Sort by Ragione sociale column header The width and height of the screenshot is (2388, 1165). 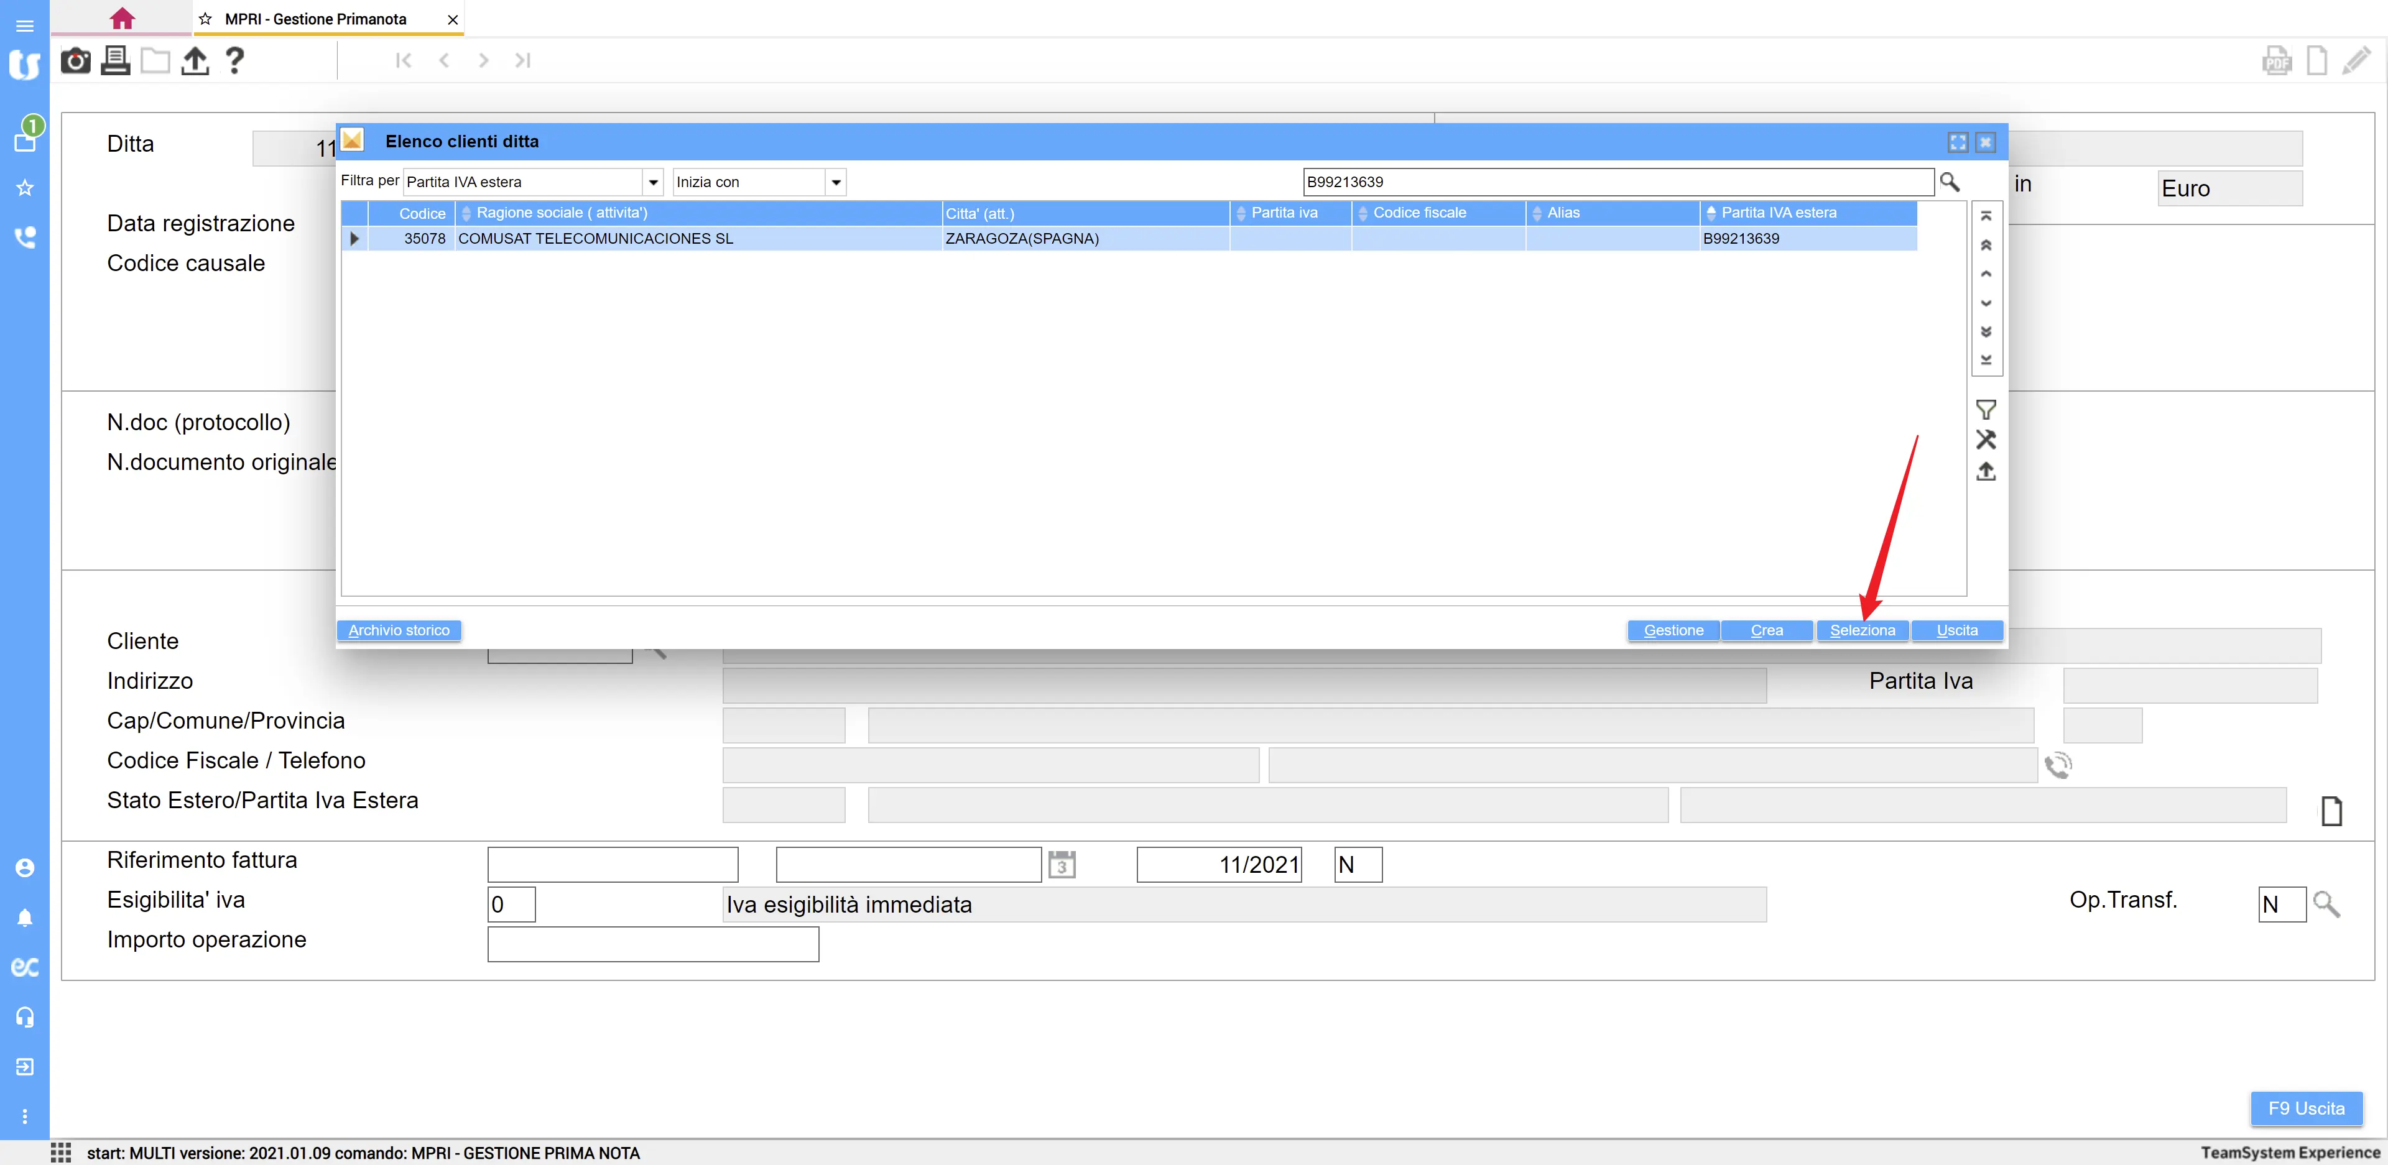tap(562, 213)
